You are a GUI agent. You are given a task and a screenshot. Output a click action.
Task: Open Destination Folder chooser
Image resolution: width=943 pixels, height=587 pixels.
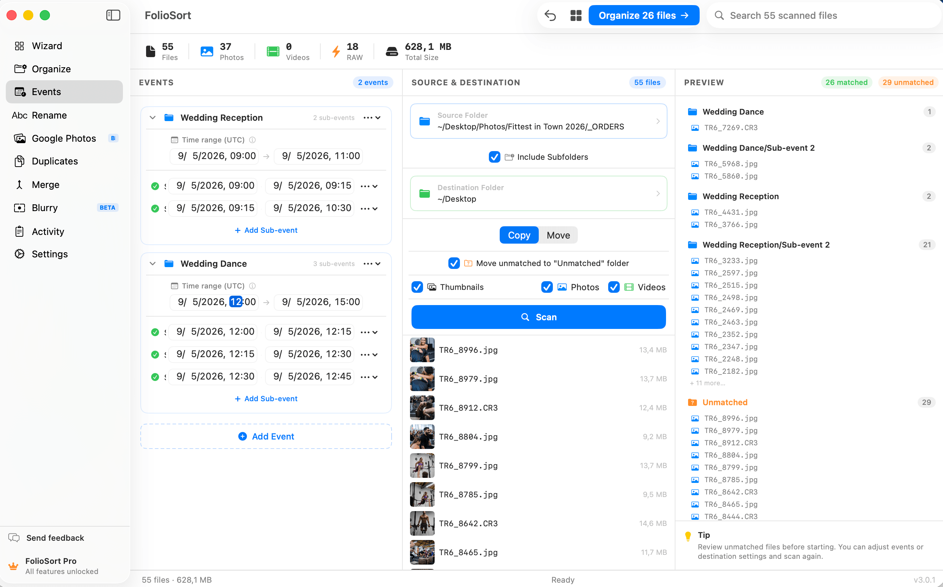(539, 193)
